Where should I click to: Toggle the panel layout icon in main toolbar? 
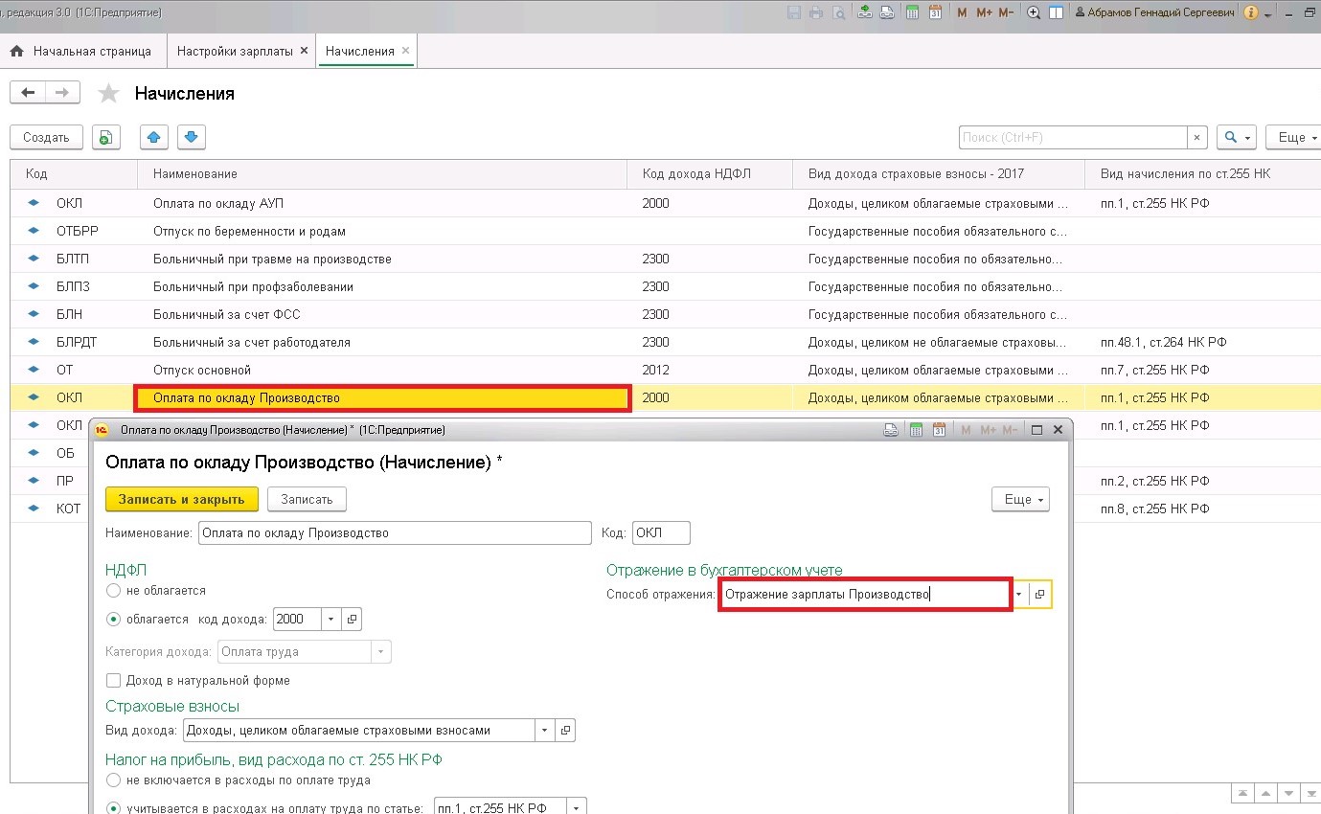pyautogui.click(x=1057, y=12)
